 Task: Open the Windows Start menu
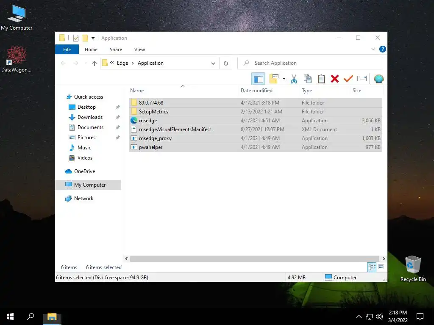click(x=10, y=317)
